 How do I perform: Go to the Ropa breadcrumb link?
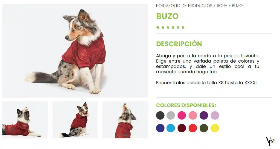222,6
